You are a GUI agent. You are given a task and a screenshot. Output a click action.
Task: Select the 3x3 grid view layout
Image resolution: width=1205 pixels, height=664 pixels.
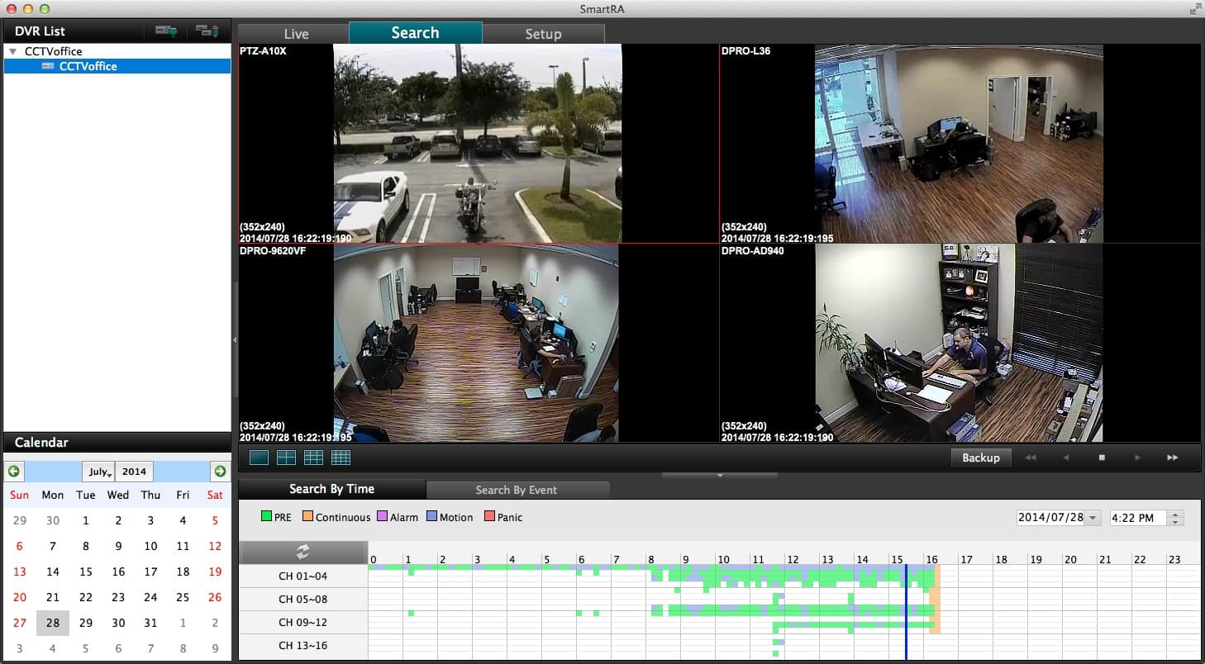(313, 458)
